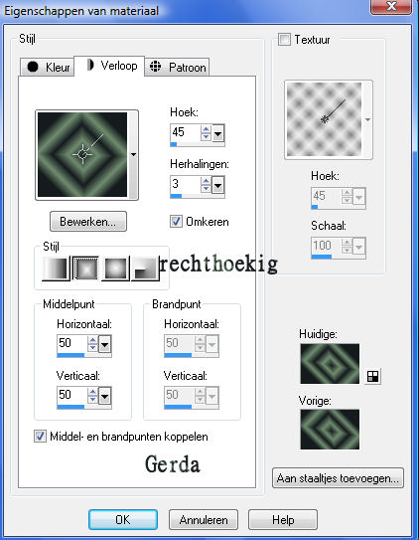Confirm with the OK button

coord(123,520)
